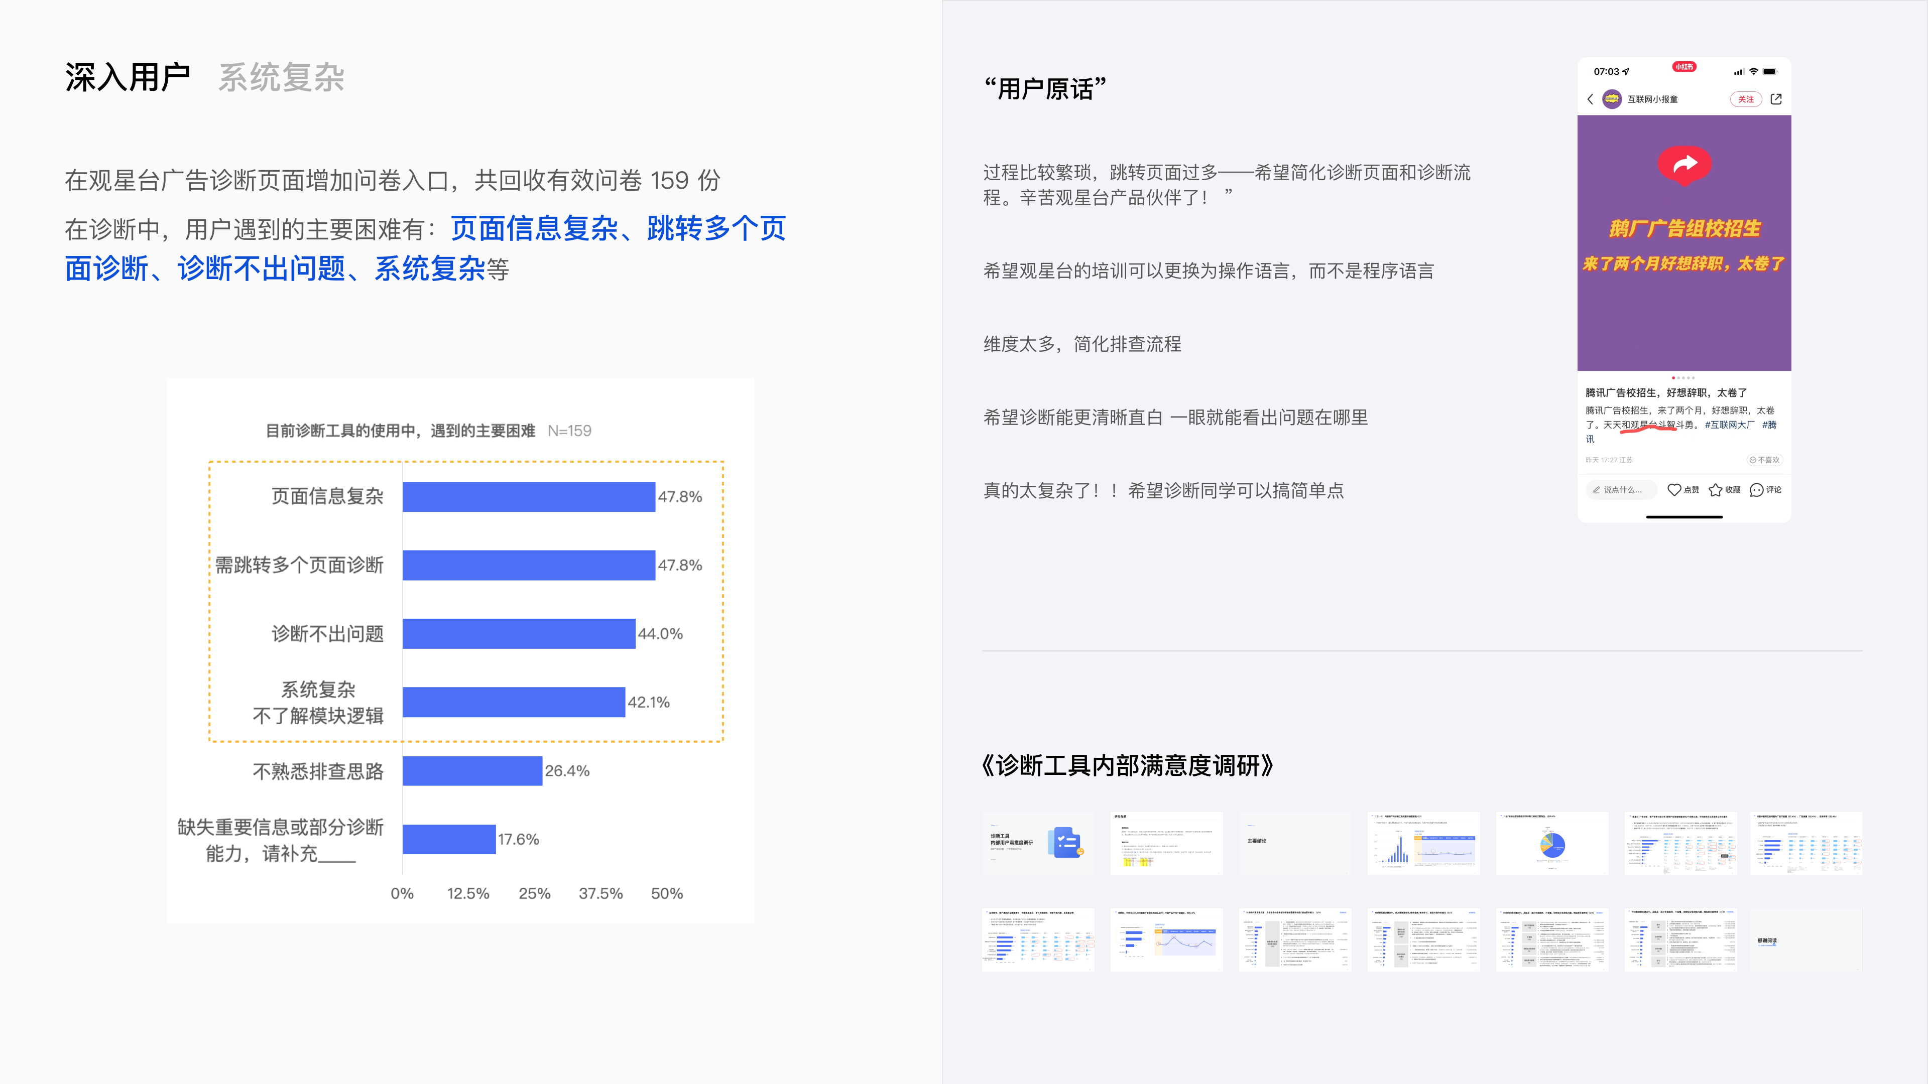Click the 《诊断工具内部满意度调研》 heading
Screen dimensions: 1928x1084
tap(1128, 765)
